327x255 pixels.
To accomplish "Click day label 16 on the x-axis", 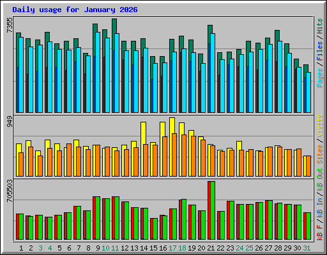I will pyautogui.click(x=163, y=248).
